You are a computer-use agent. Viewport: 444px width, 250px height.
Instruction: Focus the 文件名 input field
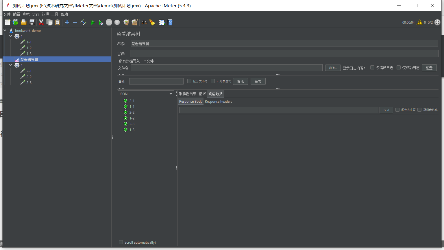(x=227, y=68)
